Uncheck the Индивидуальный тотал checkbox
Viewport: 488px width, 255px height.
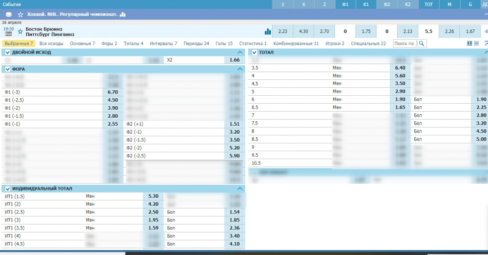coord(7,189)
